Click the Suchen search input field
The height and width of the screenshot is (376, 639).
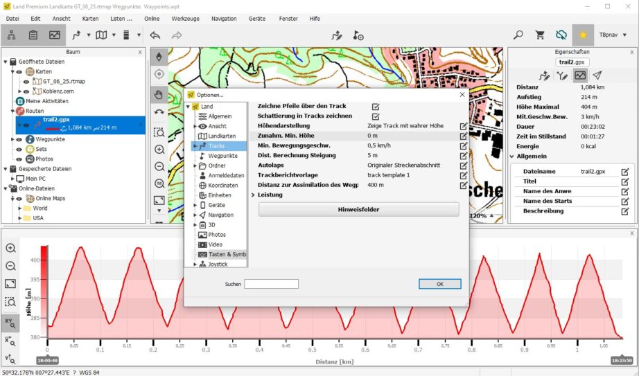point(271,284)
